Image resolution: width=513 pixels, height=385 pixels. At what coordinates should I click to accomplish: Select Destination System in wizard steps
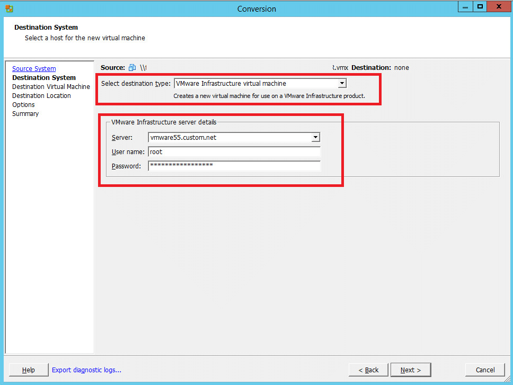[44, 78]
